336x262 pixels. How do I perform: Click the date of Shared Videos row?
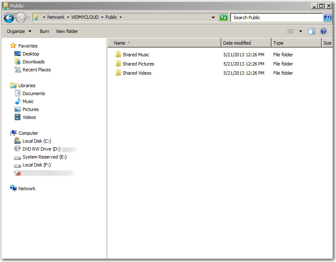click(x=244, y=73)
